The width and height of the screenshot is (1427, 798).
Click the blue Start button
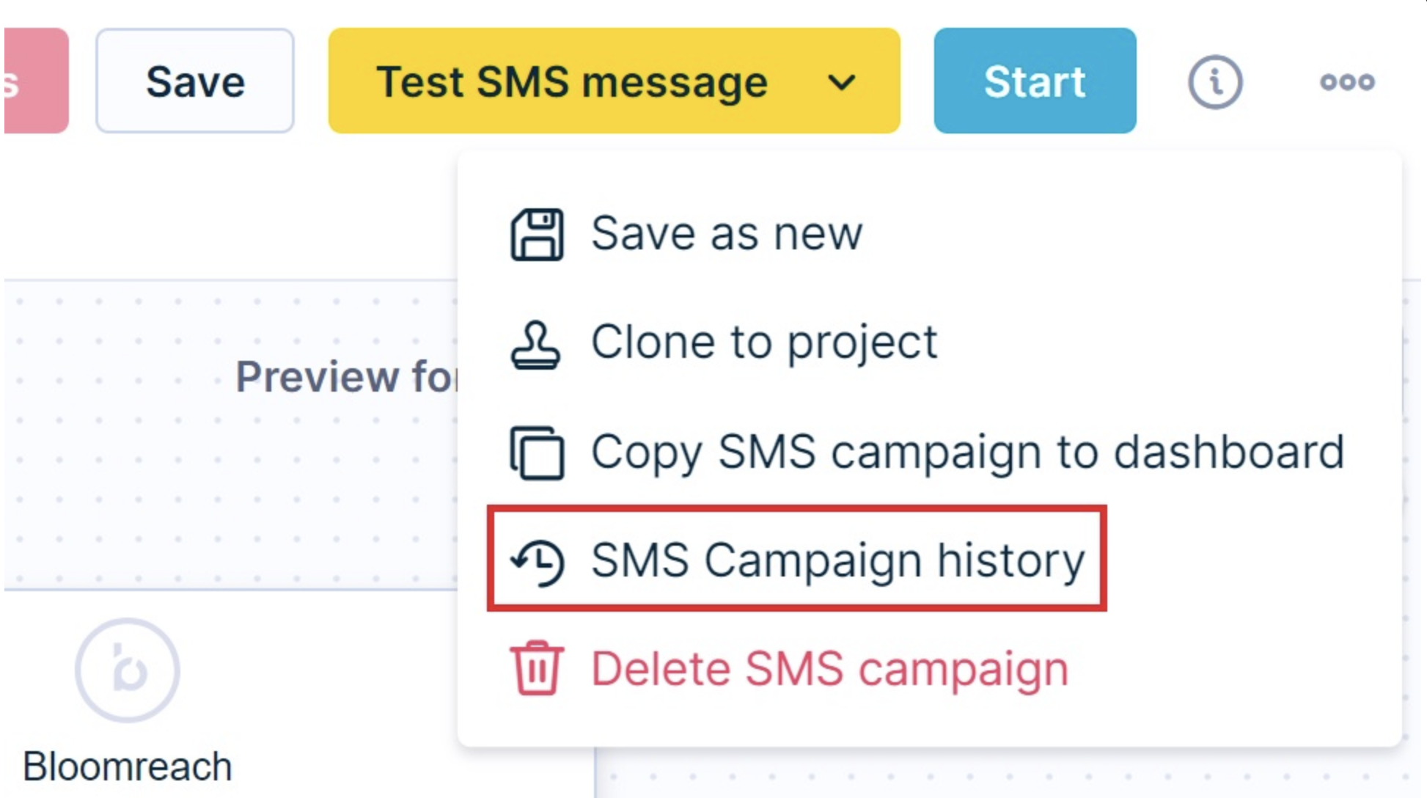(x=1035, y=81)
